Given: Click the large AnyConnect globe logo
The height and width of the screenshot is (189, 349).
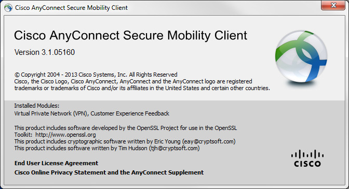Looking at the screenshot, I should pyautogui.click(x=301, y=57).
